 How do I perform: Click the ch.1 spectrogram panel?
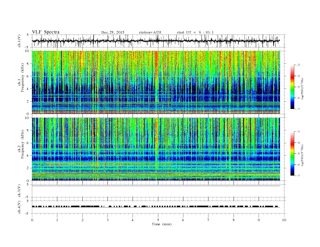156,82
